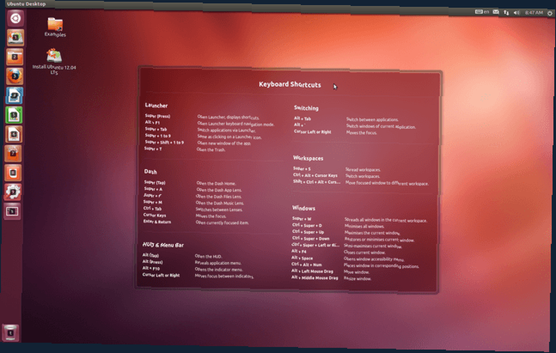Open the Dash home launcher button
Image resolution: width=556 pixels, height=353 pixels.
point(15,18)
